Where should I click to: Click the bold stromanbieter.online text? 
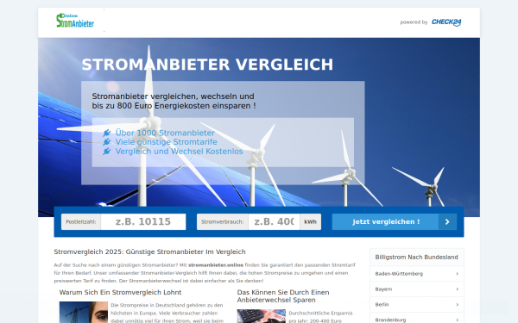(216, 265)
